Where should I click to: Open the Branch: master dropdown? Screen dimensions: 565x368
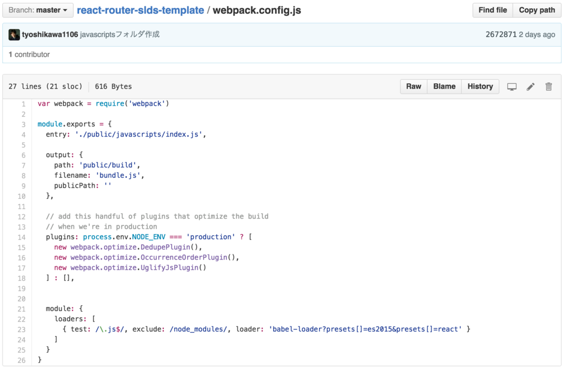point(38,10)
